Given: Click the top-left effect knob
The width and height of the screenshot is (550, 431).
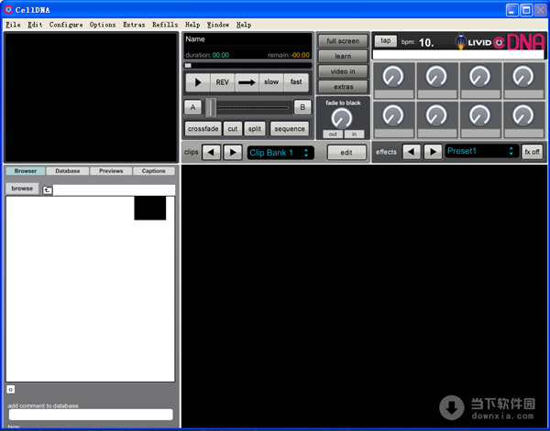Looking at the screenshot, I should coord(393,77).
